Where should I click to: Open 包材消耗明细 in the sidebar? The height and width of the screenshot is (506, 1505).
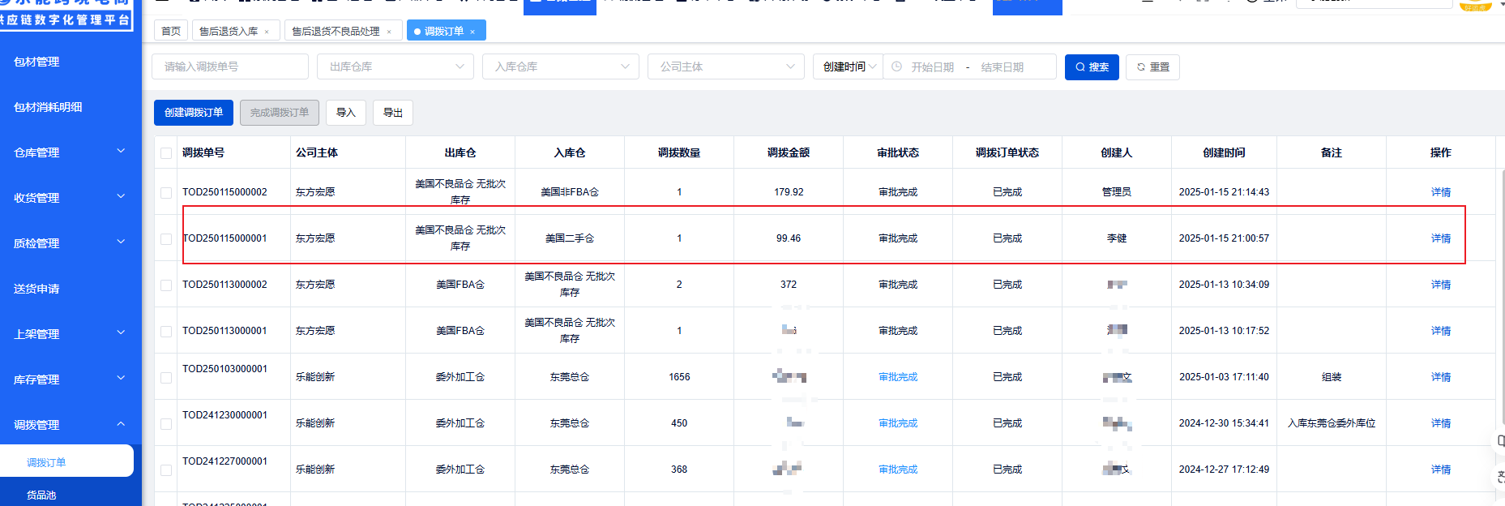click(x=49, y=107)
